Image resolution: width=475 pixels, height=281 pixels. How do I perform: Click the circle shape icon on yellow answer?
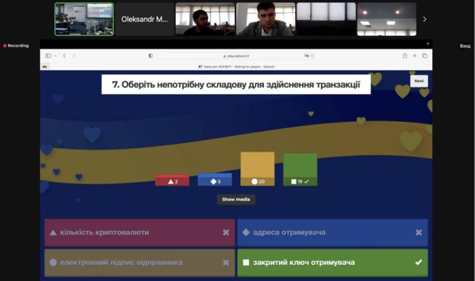click(53, 262)
